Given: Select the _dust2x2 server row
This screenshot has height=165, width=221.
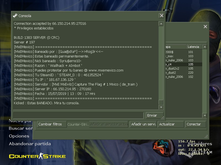Looking at the screenshot, I should pyautogui.click(x=184, y=68).
